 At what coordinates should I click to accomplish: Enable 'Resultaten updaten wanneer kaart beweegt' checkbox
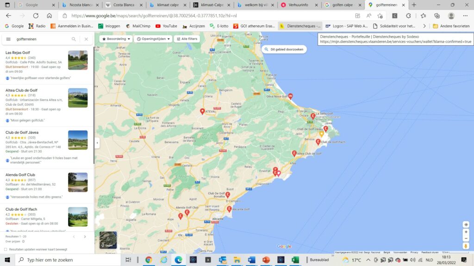(x=6, y=249)
